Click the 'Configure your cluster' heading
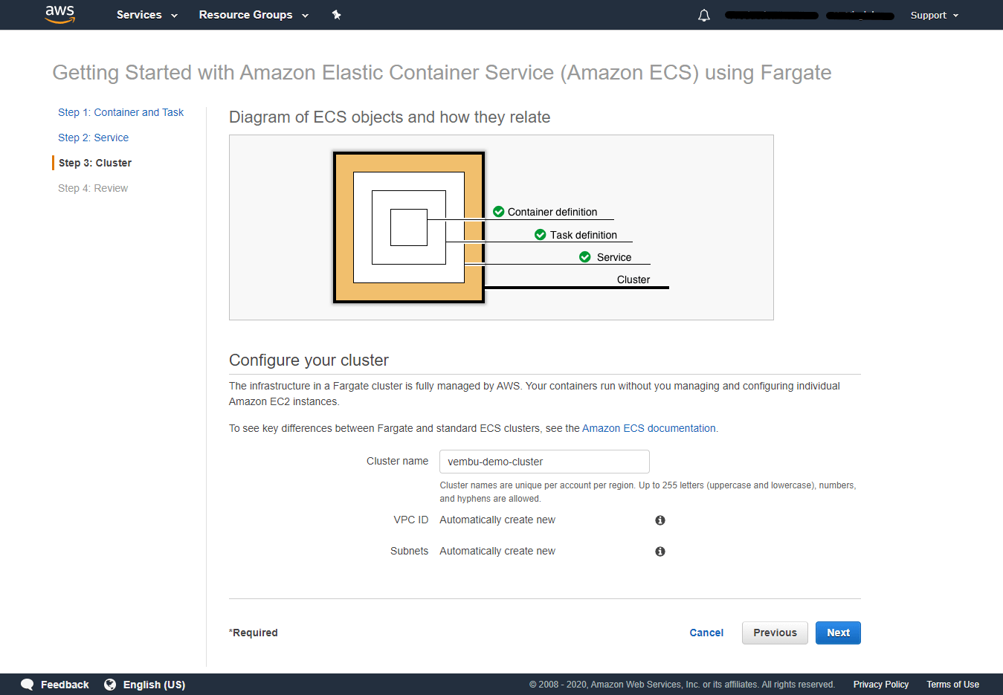 [x=309, y=360]
